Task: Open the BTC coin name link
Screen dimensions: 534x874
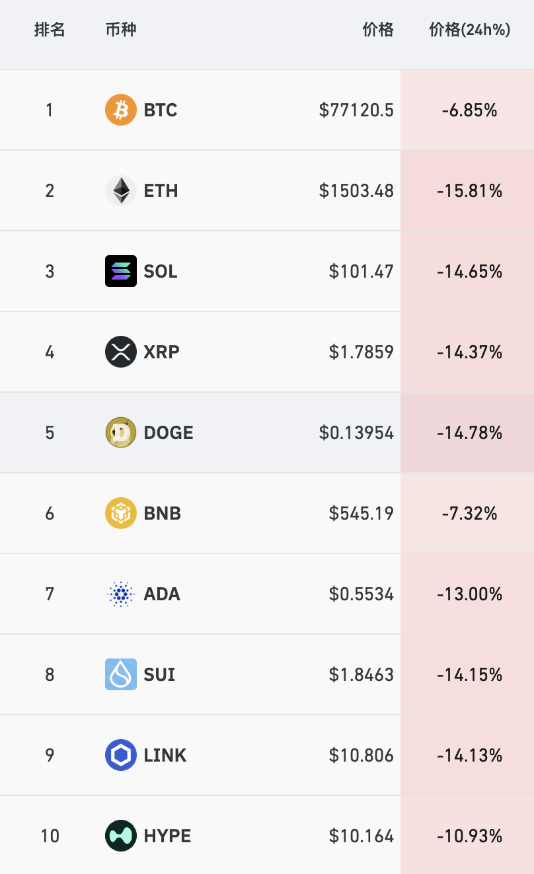Action: (x=161, y=110)
